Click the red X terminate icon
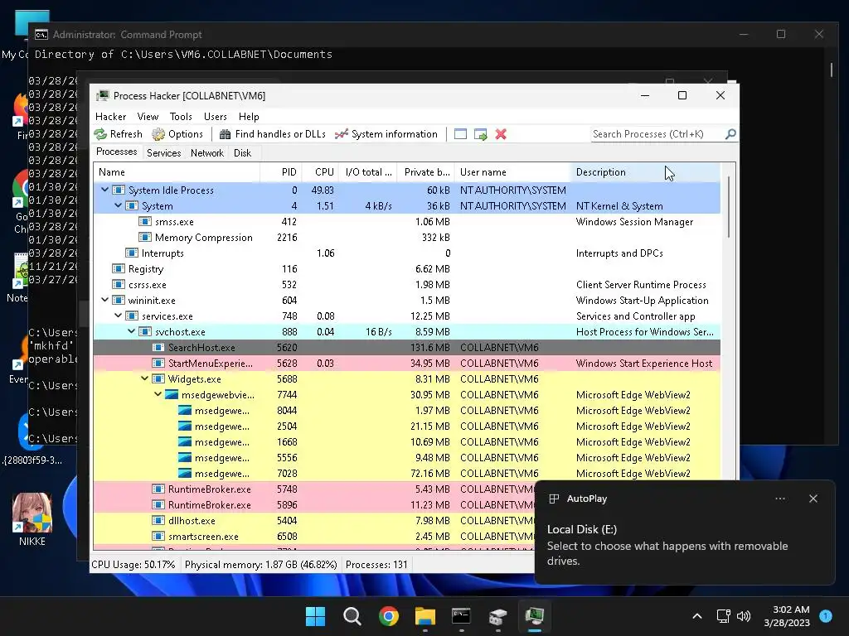The image size is (849, 636). 501,134
